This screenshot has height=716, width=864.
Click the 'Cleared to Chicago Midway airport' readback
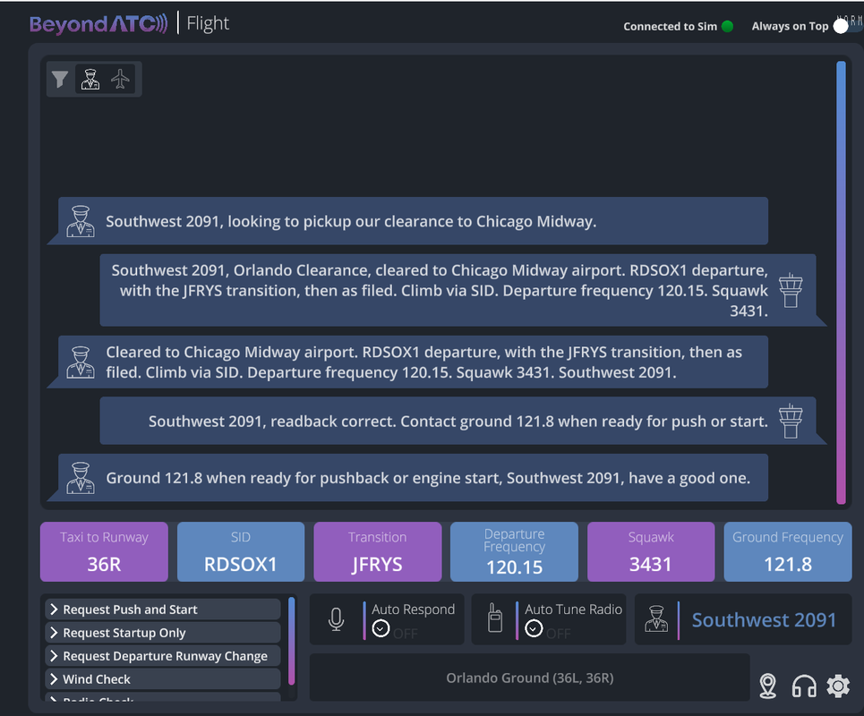click(412, 362)
